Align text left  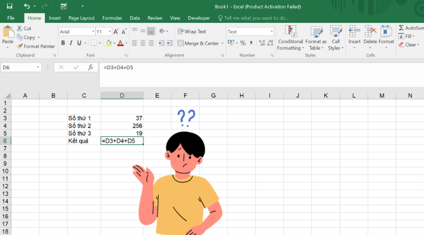[134, 43]
